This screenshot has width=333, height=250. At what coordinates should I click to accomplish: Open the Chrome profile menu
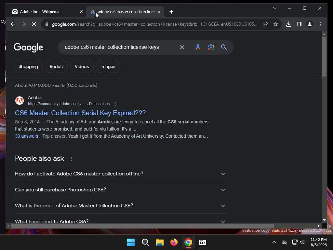[310, 24]
